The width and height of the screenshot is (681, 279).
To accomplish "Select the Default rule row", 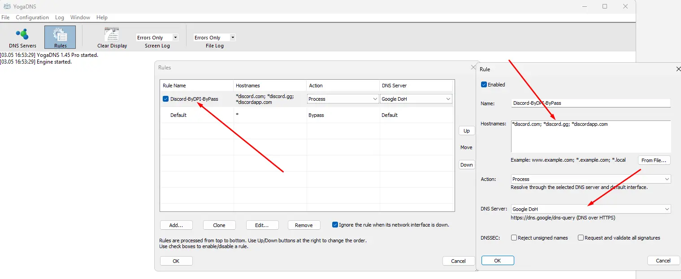I will click(307, 115).
